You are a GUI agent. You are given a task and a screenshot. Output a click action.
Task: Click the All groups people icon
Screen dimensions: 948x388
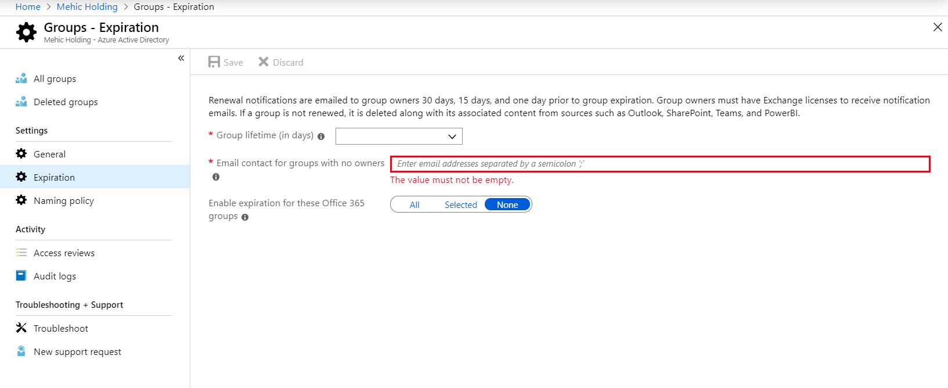click(21, 78)
